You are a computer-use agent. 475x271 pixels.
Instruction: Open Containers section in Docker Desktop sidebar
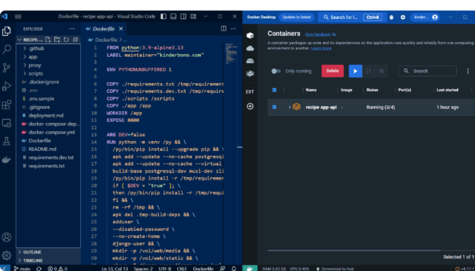tap(250, 35)
